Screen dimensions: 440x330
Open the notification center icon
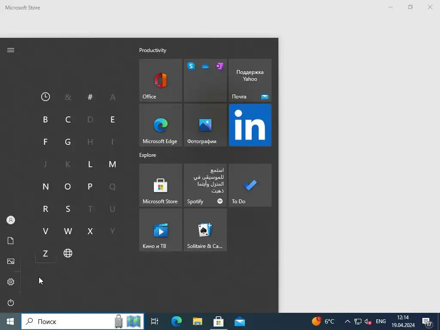[427, 322]
